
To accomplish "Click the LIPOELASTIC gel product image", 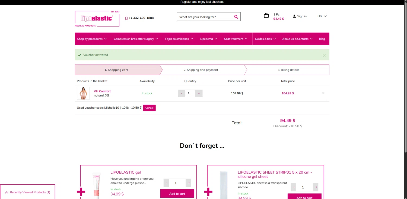I will pyautogui.click(x=97, y=185).
